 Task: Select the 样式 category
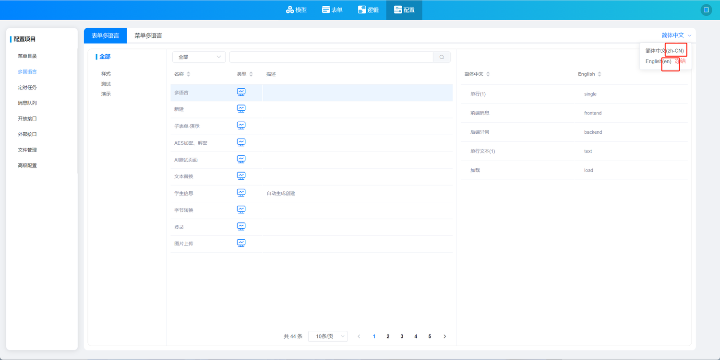click(106, 74)
